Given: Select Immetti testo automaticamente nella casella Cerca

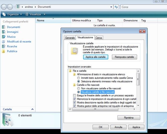Looking at the screenshot, I should pos(78,78).
